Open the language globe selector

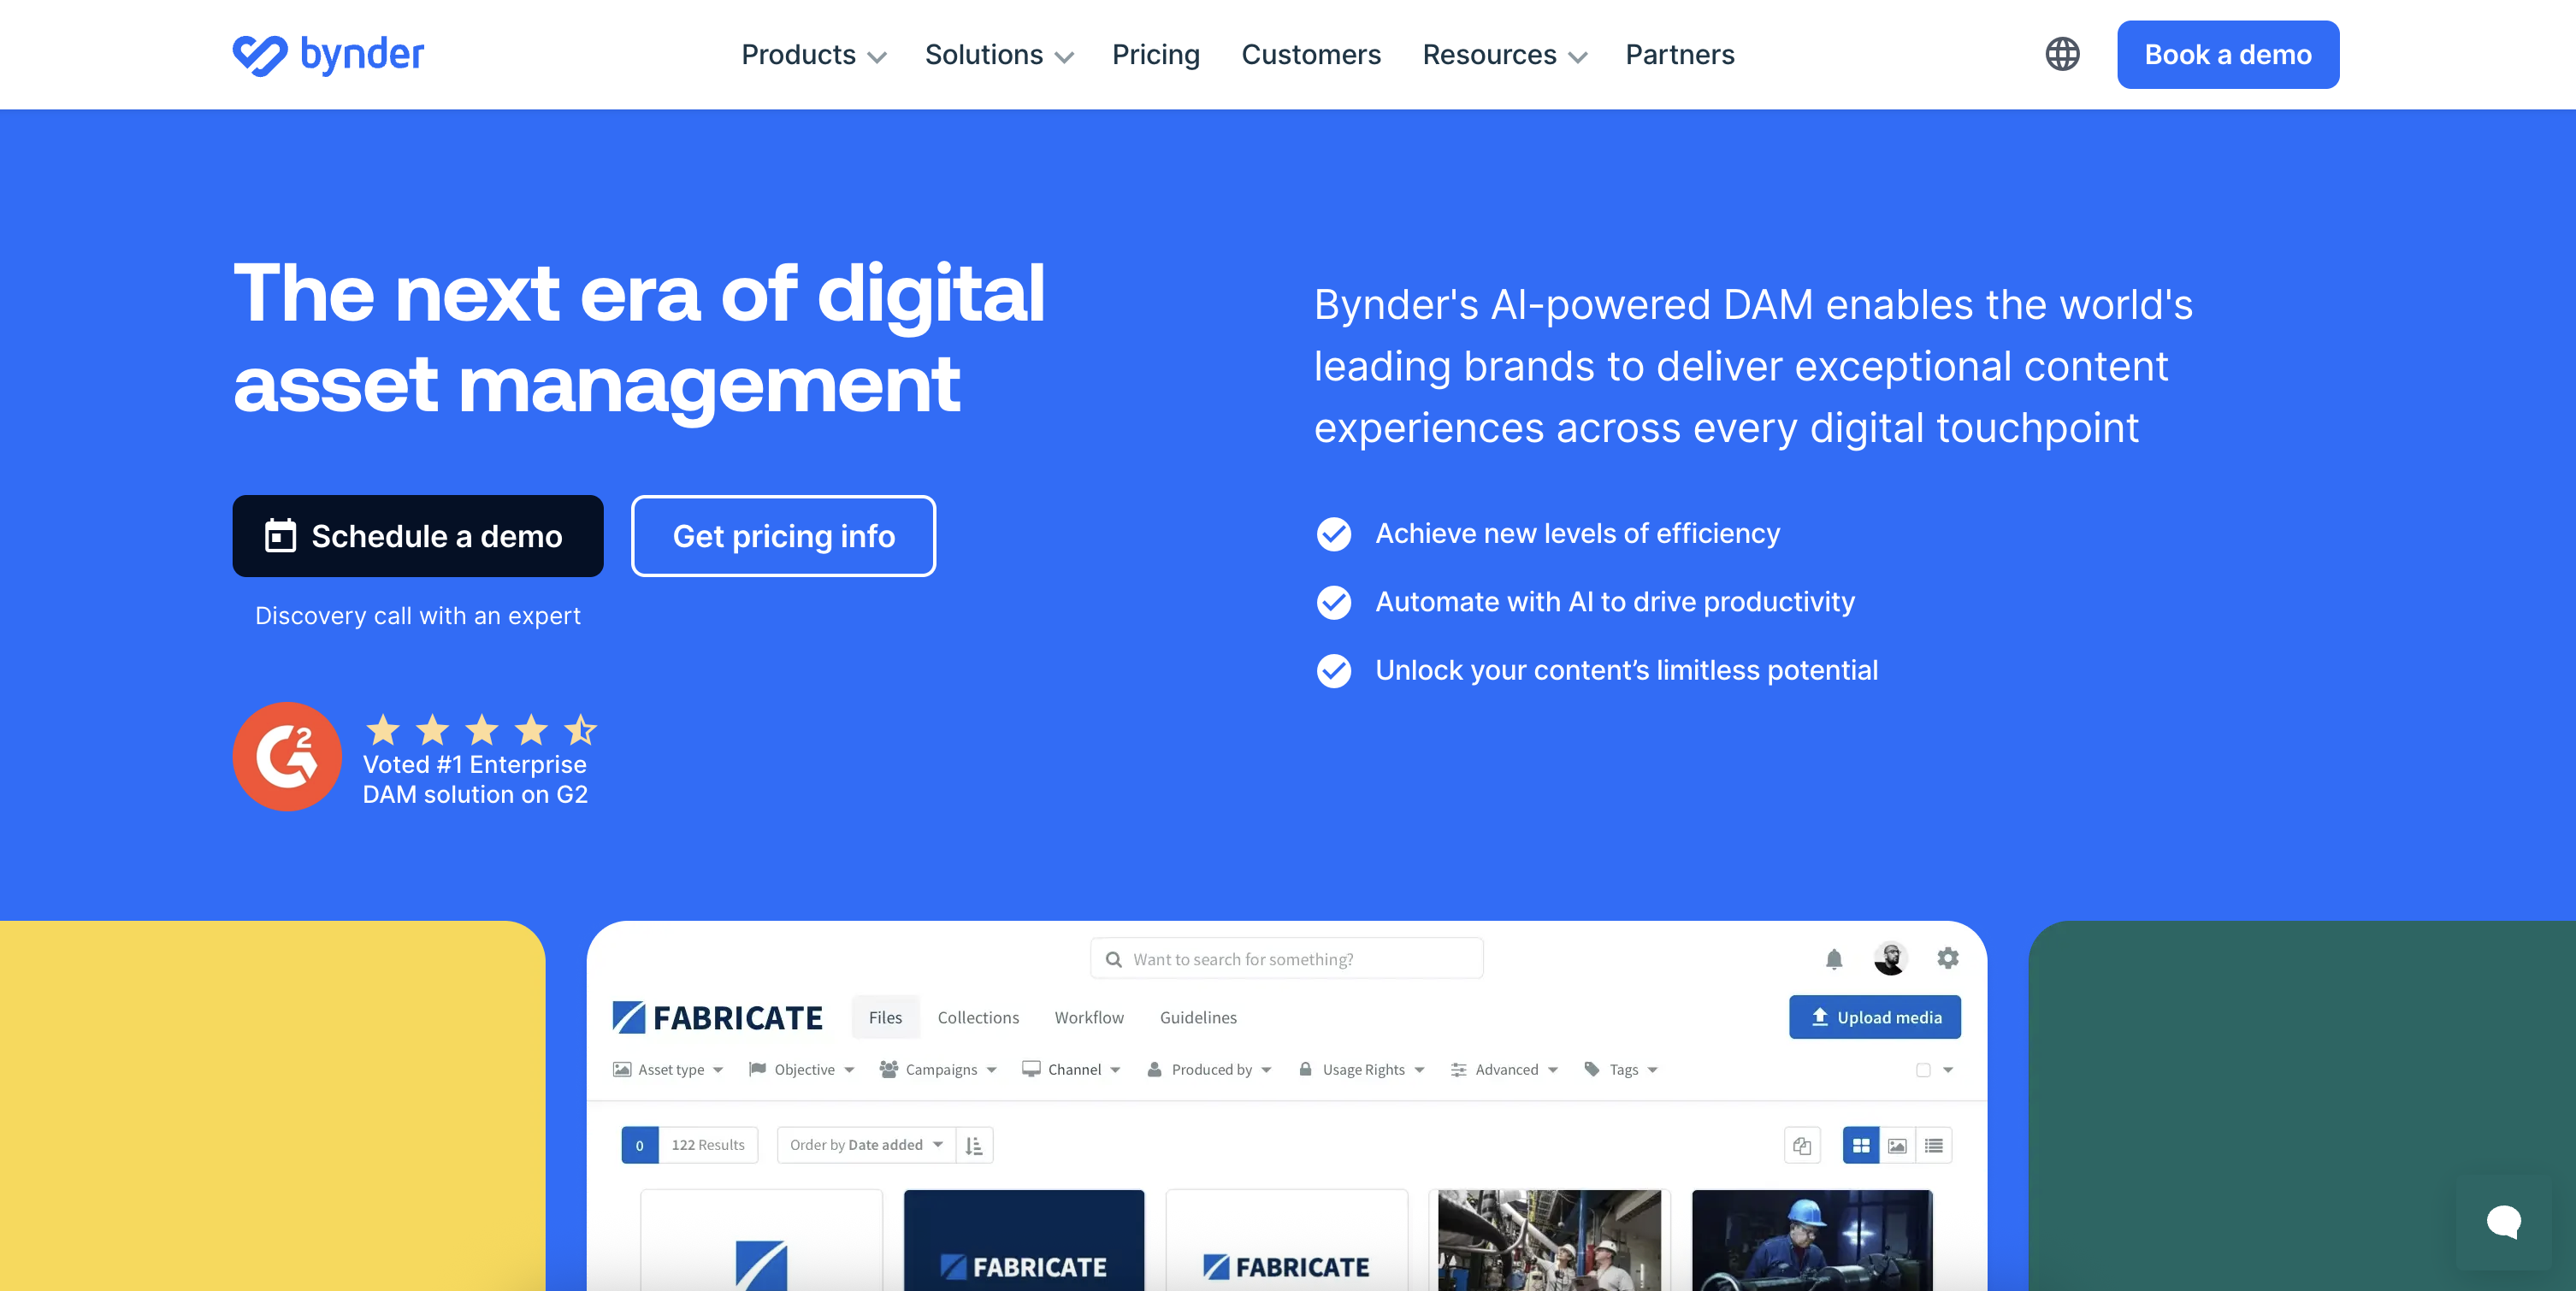pos(2062,54)
